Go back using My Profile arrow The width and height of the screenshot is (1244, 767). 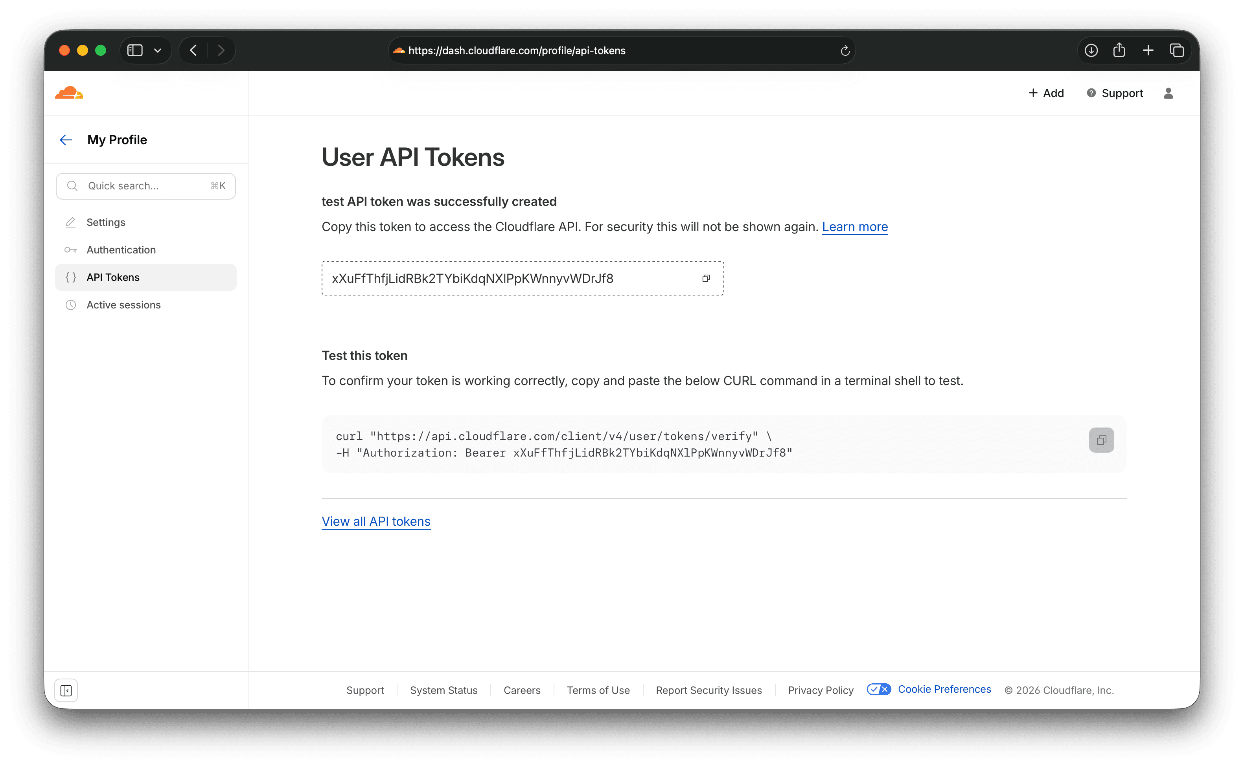click(66, 140)
